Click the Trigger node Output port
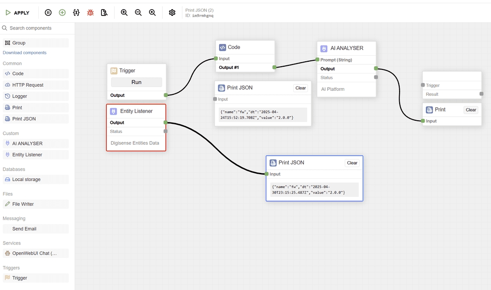 point(165,95)
